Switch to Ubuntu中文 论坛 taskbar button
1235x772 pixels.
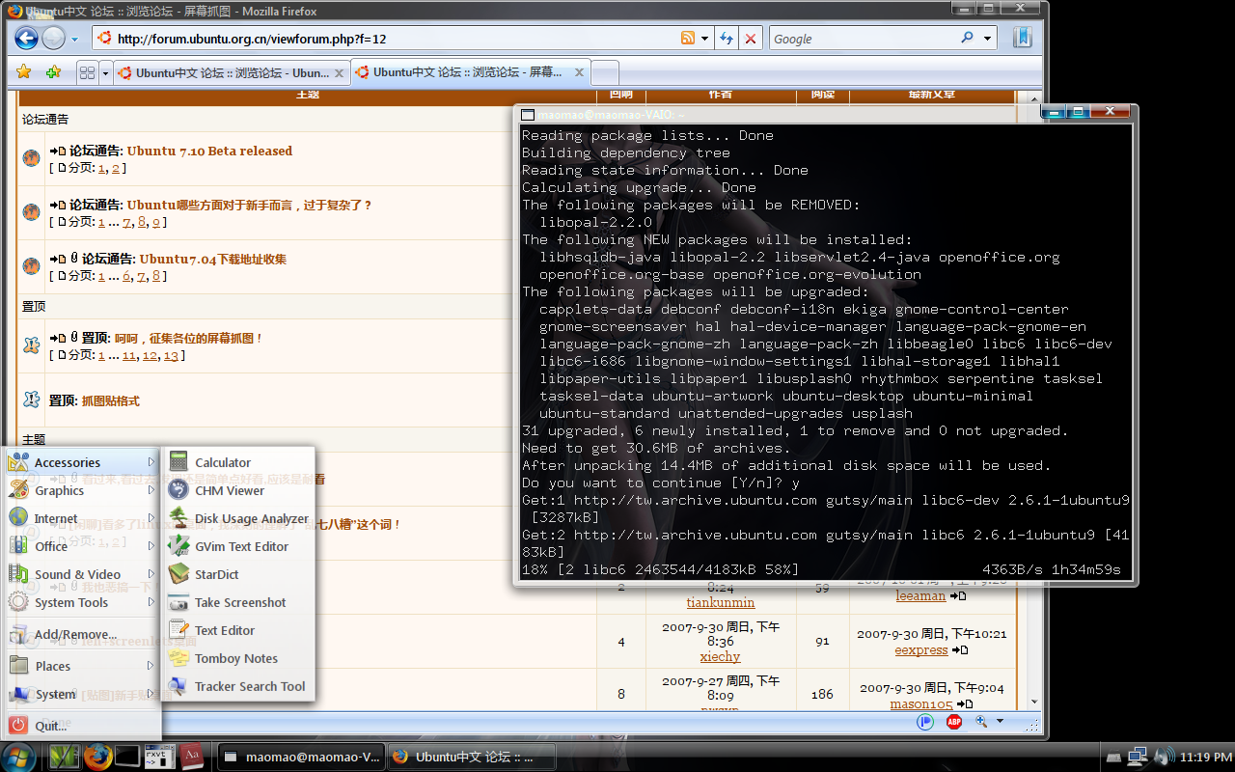coord(472,758)
